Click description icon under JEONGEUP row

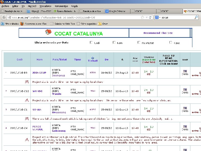27,82
